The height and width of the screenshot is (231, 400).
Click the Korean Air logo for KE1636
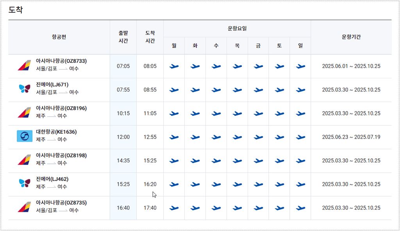coord(25,136)
